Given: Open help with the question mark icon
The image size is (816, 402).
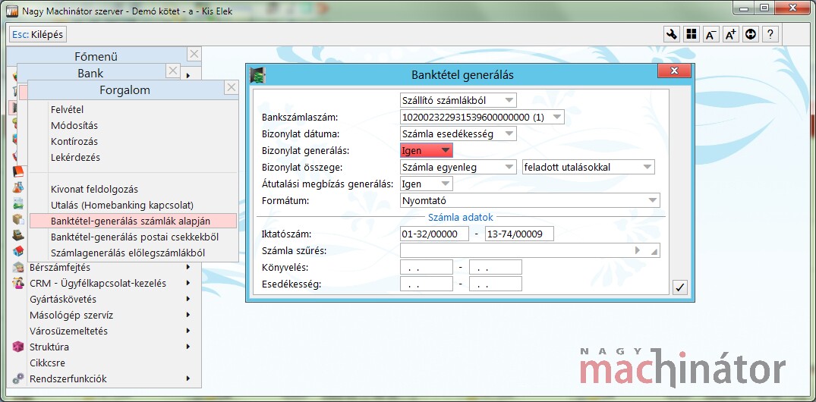Looking at the screenshot, I should (770, 34).
